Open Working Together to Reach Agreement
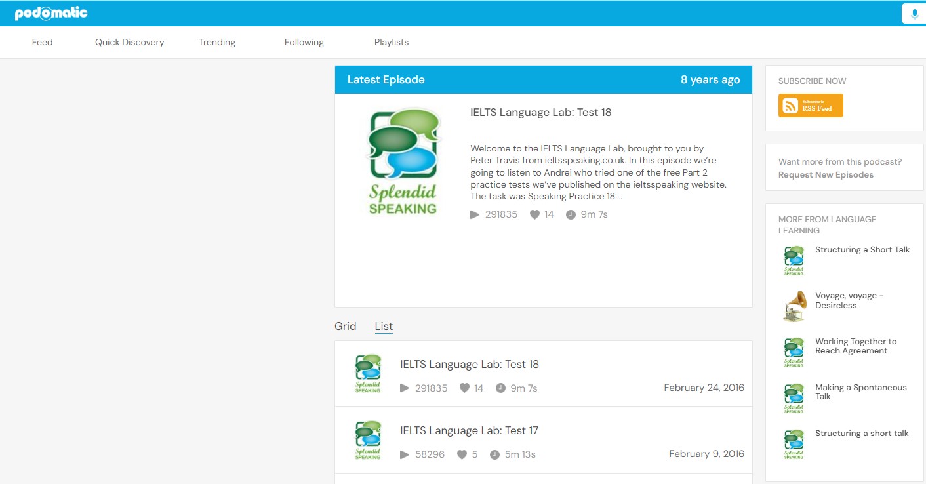Screen dimensions: 926x484 tap(855, 346)
